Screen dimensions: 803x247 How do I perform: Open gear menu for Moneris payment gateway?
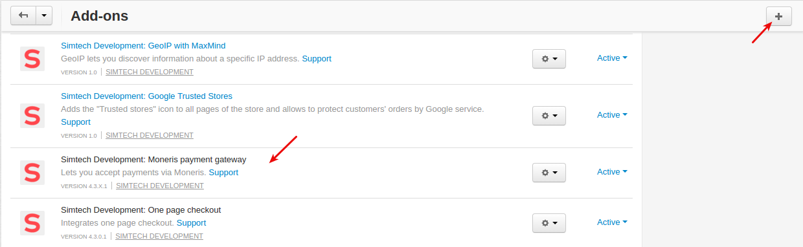[x=549, y=173]
